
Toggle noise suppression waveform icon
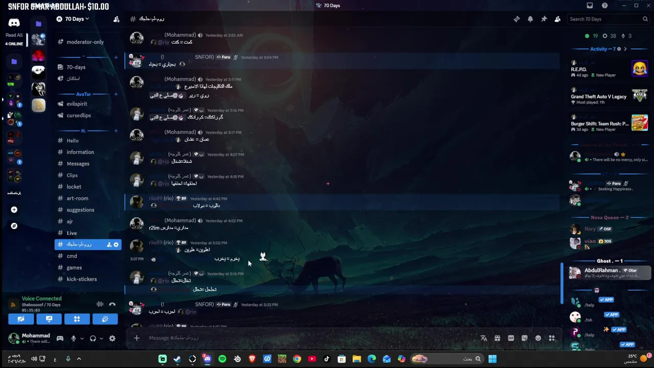(x=100, y=305)
